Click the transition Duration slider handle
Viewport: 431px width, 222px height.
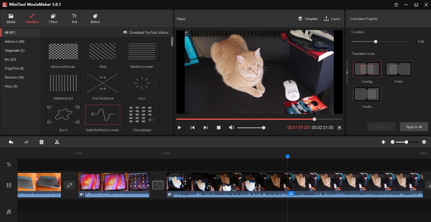pyautogui.click(x=376, y=41)
